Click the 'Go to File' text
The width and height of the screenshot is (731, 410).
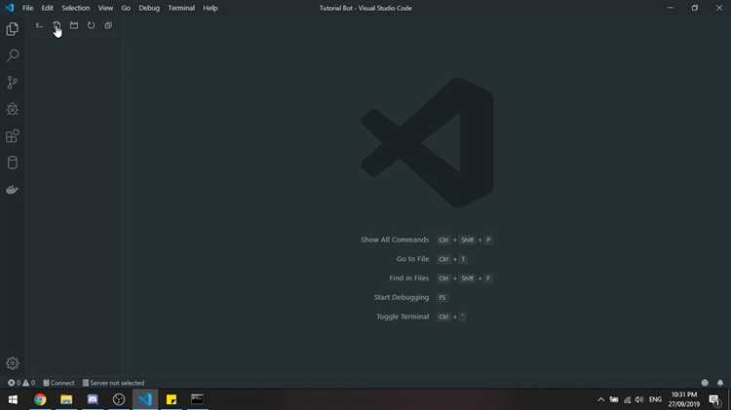tap(412, 259)
